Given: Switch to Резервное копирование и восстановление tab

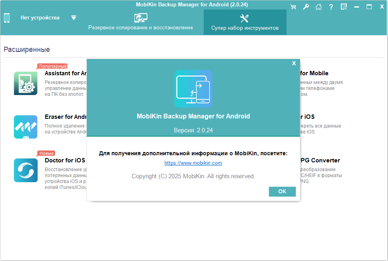Looking at the screenshot, I should tap(141, 22).
